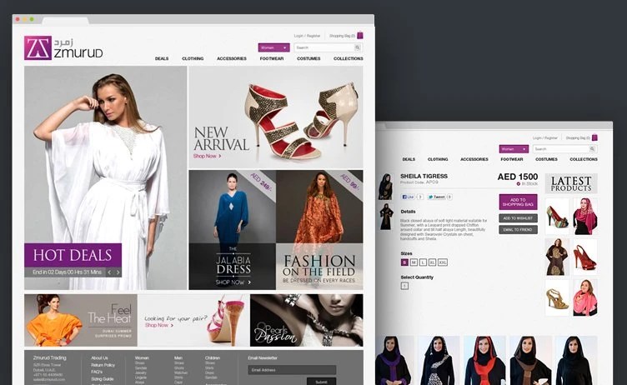Open the Woman category dropdown in the product page window
Screen dimensions: 627x385
coord(514,148)
